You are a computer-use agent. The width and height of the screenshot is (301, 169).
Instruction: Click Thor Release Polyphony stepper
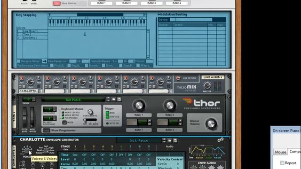55,118
